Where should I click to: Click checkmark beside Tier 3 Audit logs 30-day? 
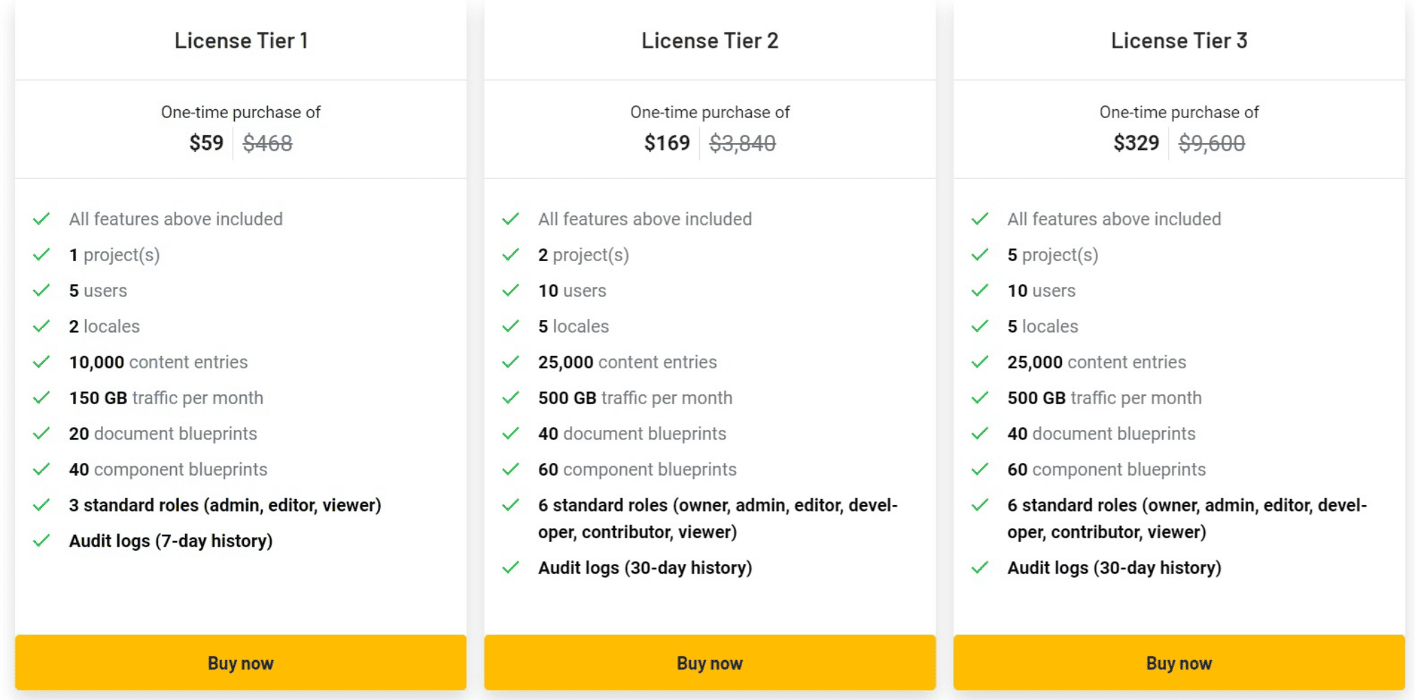point(980,568)
